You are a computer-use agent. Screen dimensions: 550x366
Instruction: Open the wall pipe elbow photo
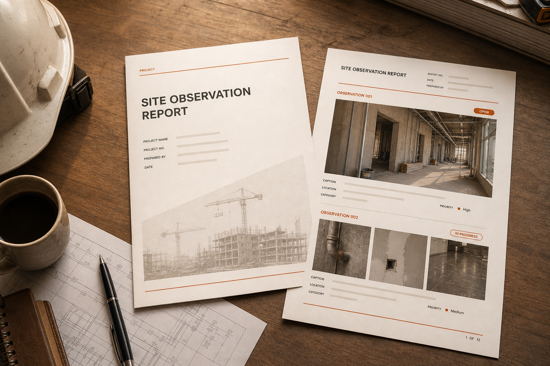click(341, 249)
